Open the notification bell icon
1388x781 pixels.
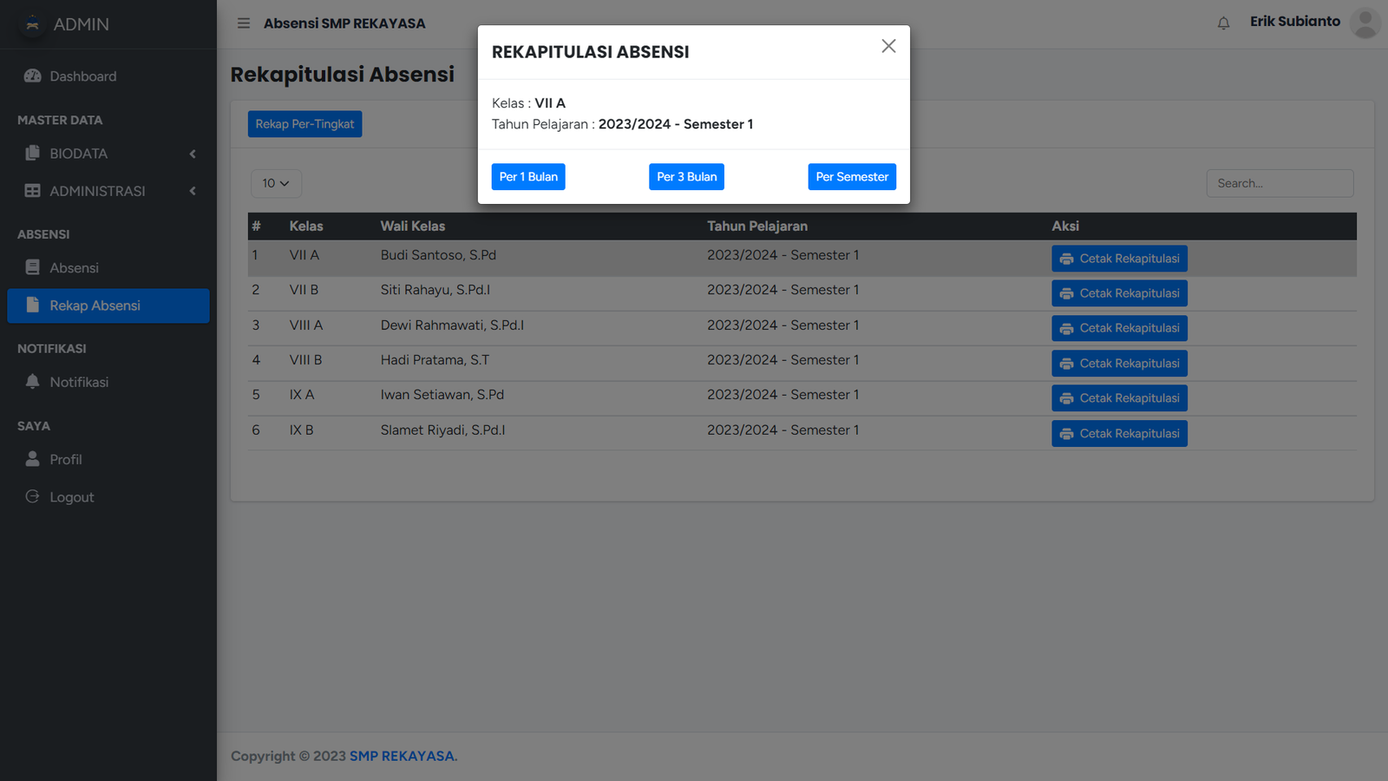[1223, 23]
